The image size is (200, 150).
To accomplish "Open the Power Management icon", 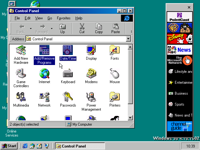I will [x=91, y=97].
